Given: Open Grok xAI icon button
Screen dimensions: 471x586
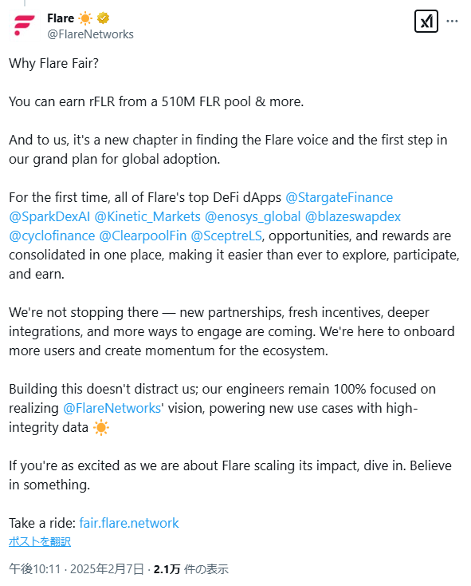Looking at the screenshot, I should coord(426,22).
